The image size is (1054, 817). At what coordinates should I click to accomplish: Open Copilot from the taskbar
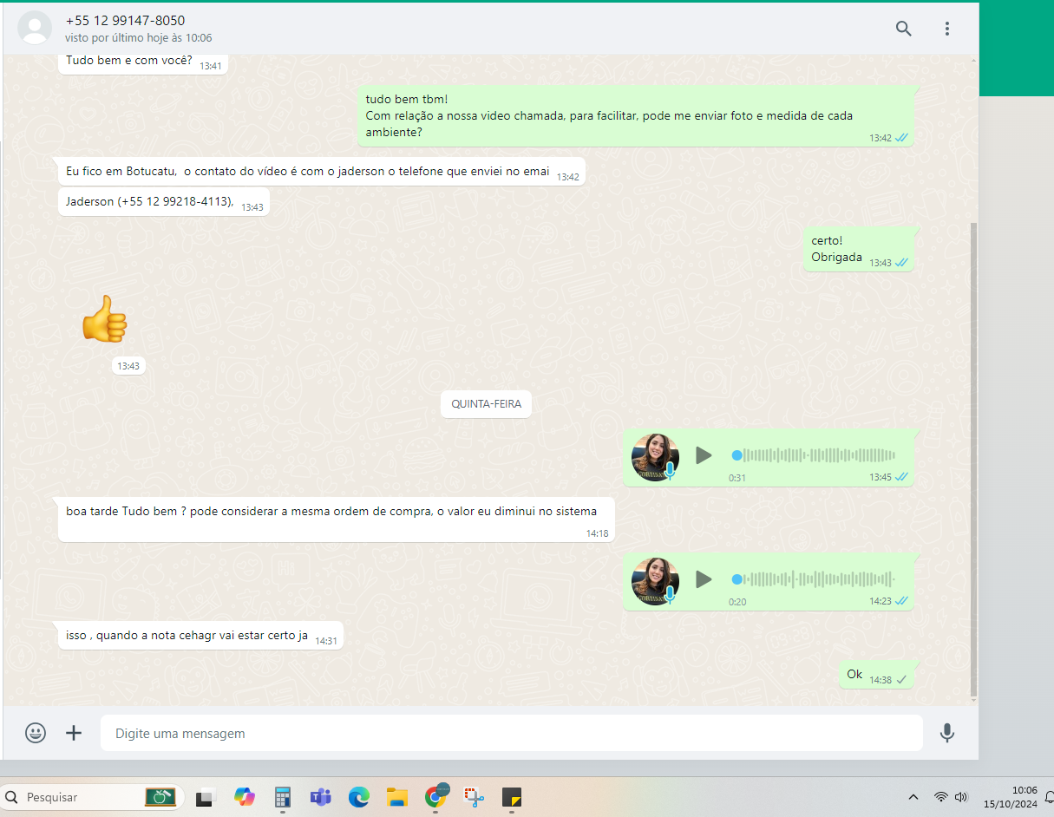tap(245, 796)
